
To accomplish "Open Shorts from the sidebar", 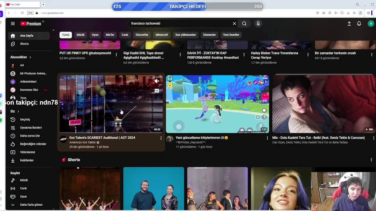I will pos(29,44).
